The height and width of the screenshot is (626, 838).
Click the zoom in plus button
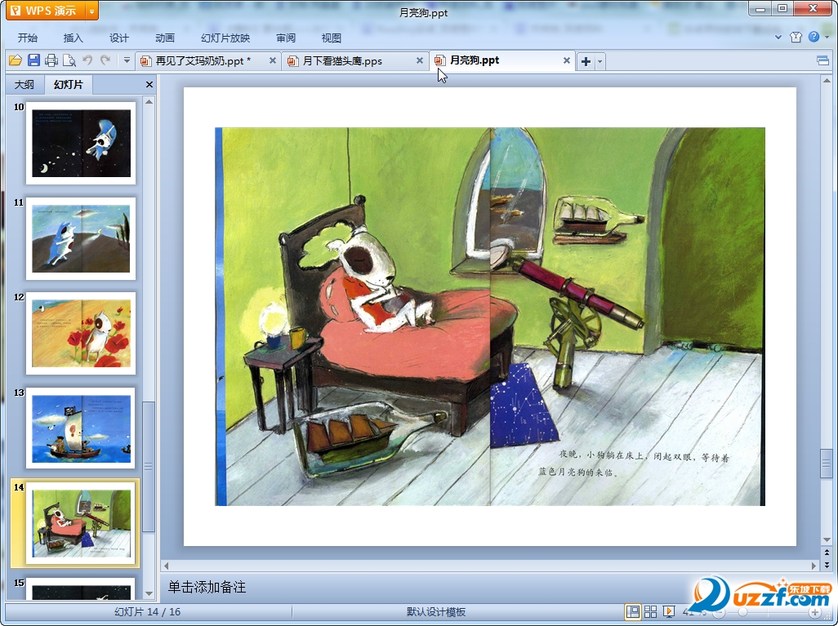pos(815,613)
